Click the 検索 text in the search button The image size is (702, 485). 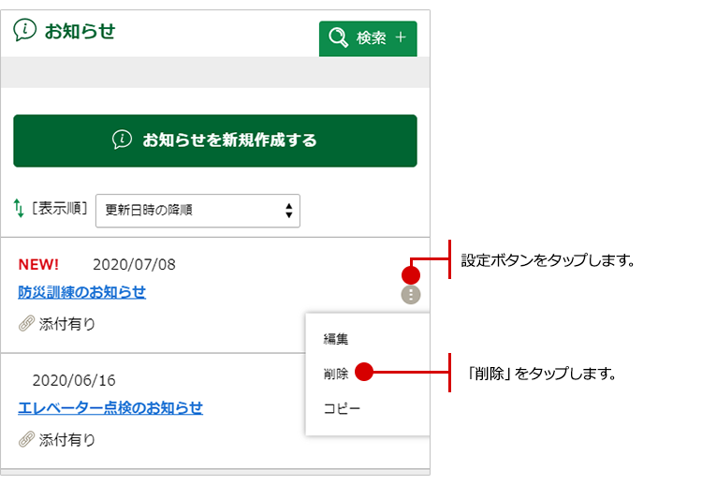[x=371, y=38]
